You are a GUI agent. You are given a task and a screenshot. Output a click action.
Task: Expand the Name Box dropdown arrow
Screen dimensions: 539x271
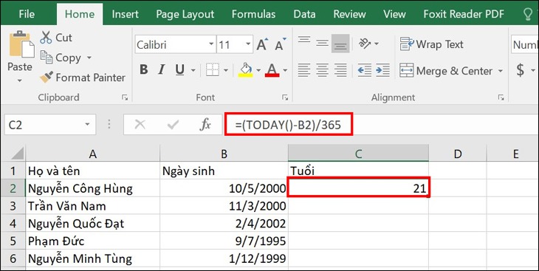[x=87, y=125]
